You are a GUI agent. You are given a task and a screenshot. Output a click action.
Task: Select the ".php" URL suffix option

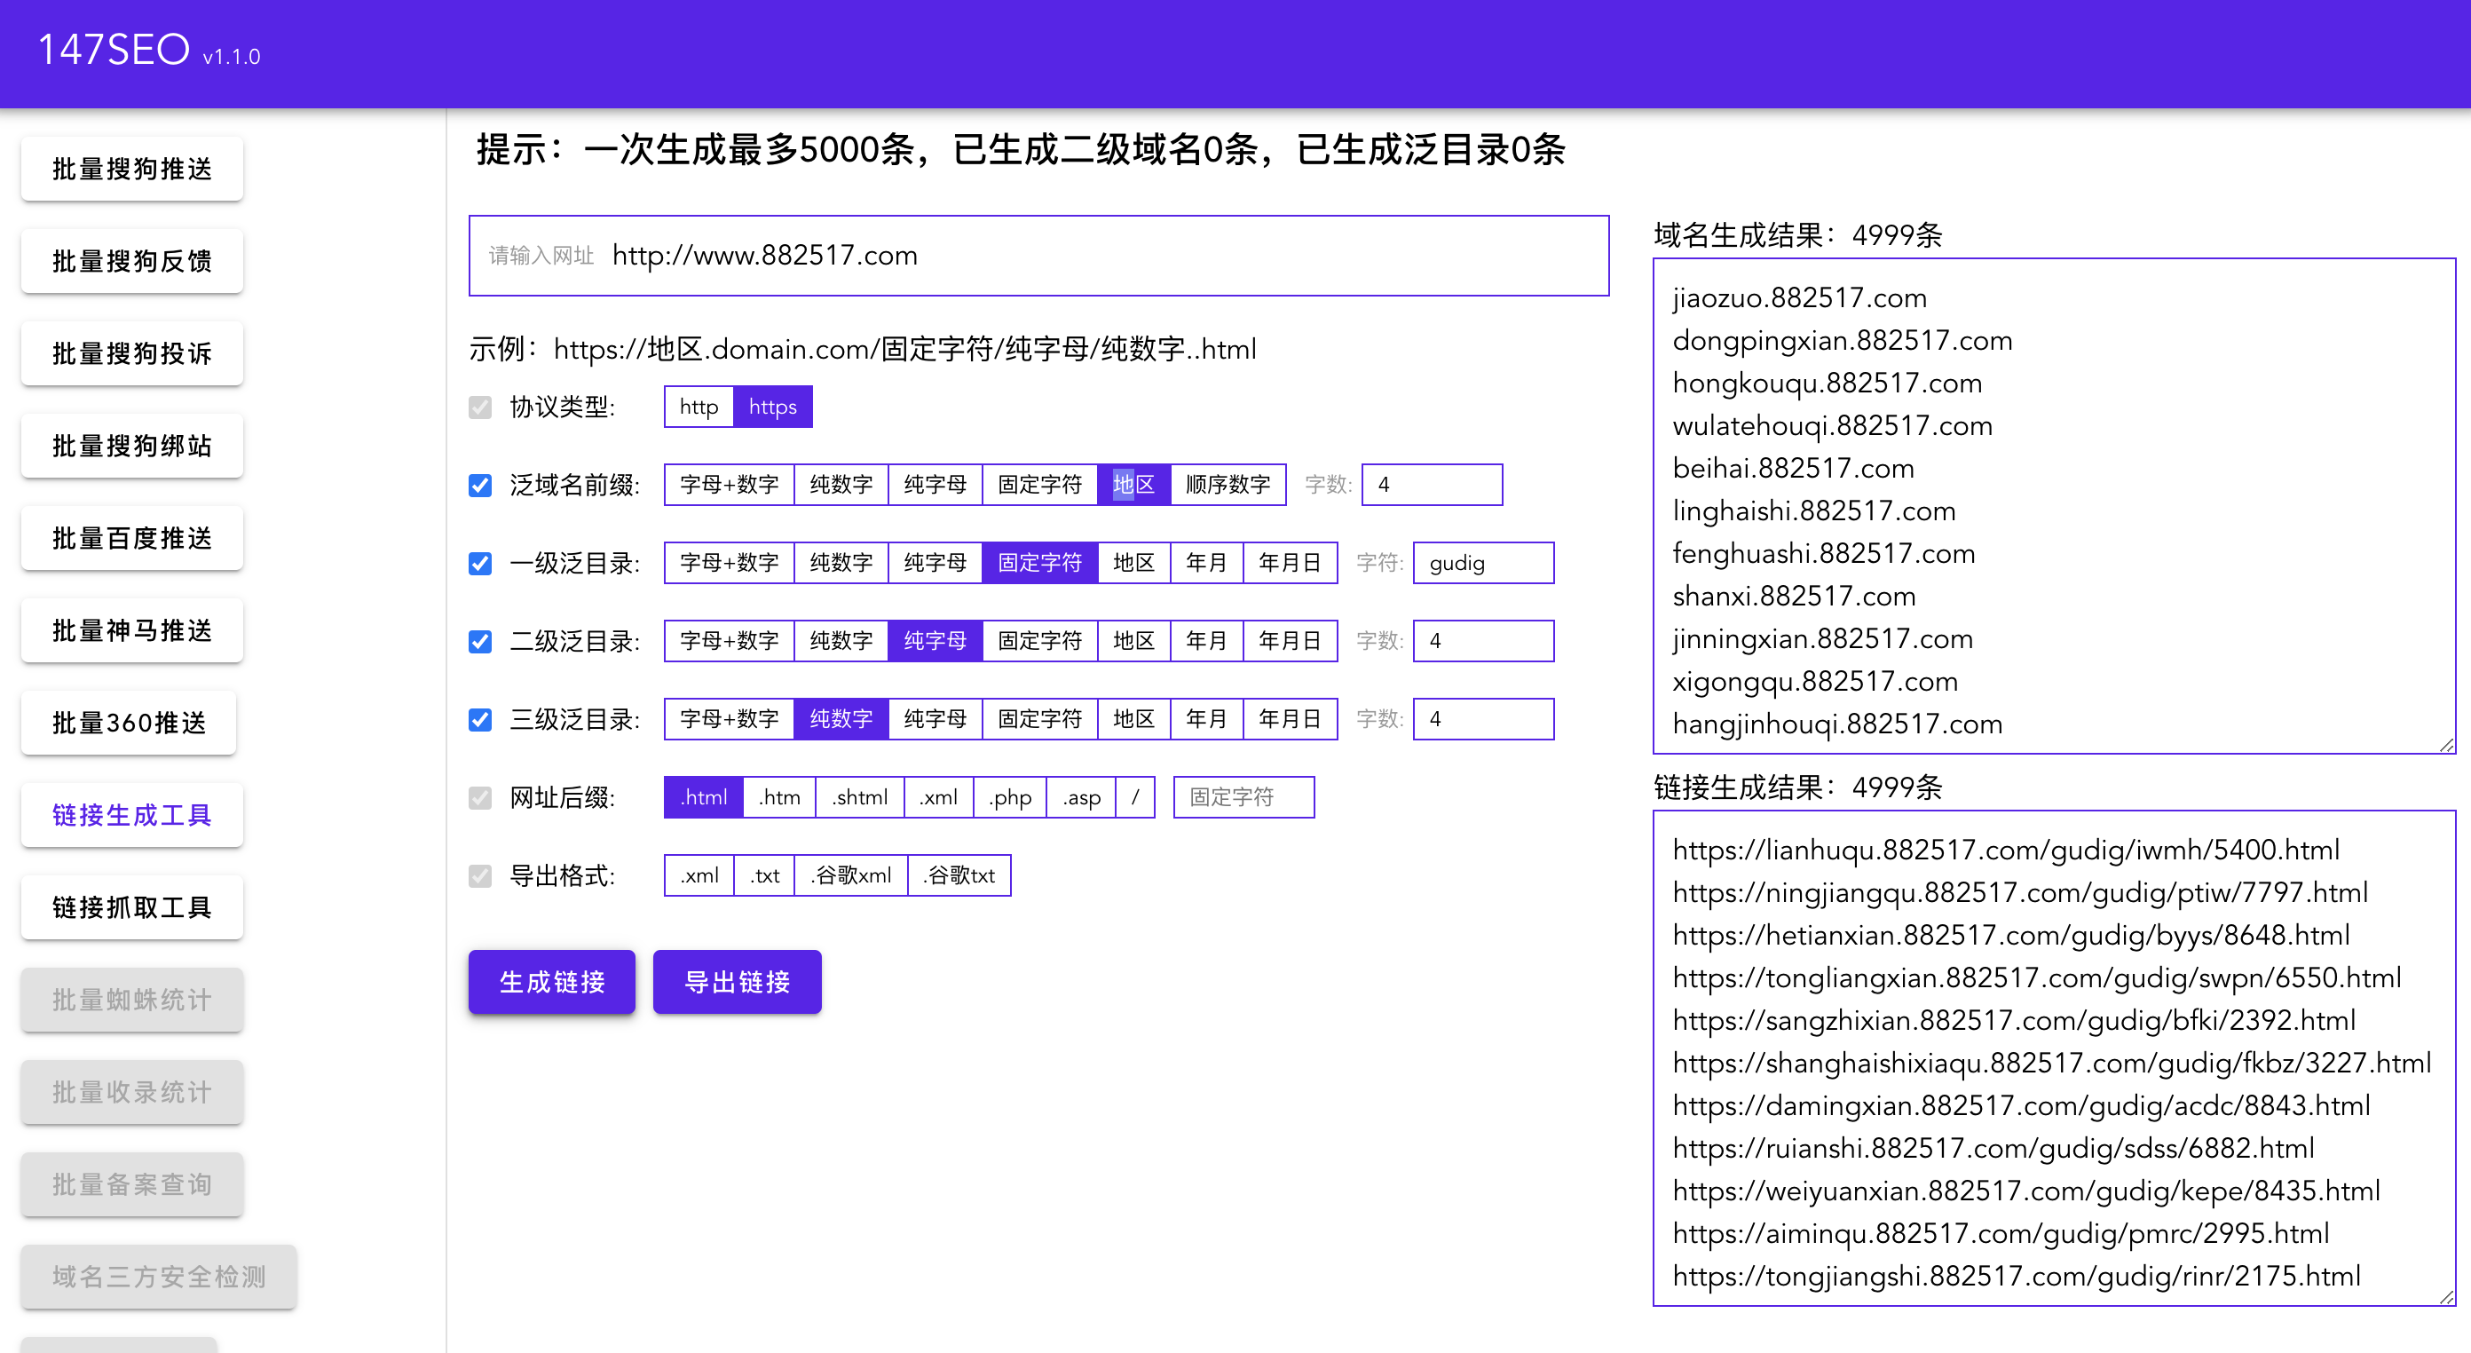click(1008, 796)
